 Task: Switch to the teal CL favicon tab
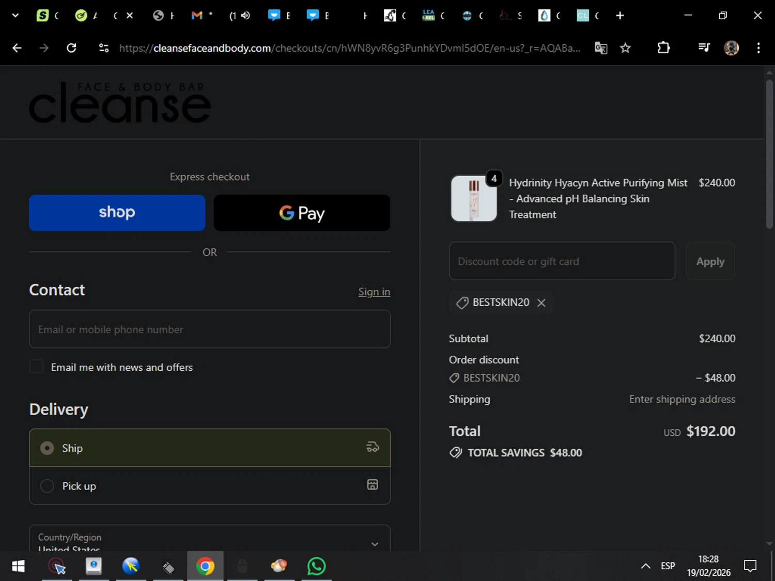pos(583,15)
